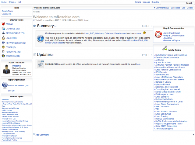This screenshot has height=145, width=195.
Task: Click the WINDOWS category icon
Action: [3, 56]
